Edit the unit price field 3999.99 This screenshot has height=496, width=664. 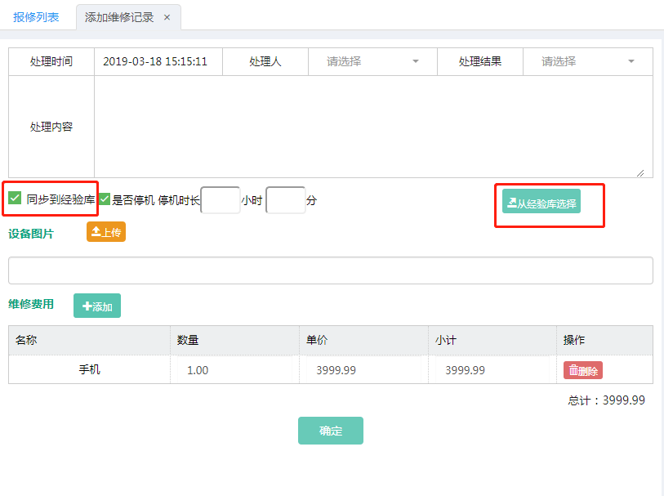(363, 370)
